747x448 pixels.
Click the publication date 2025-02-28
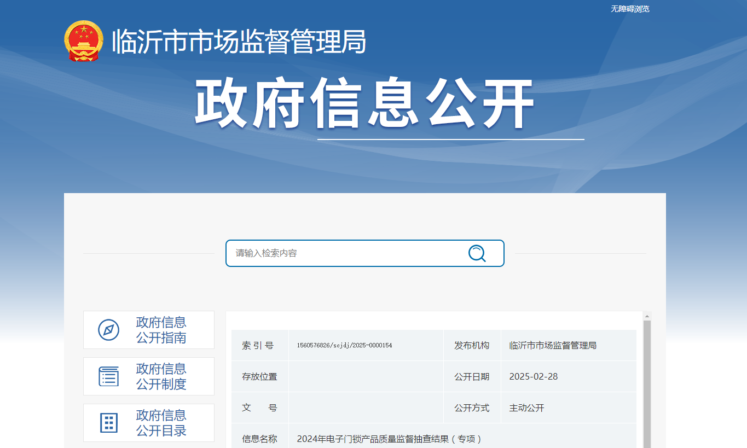[x=534, y=377]
